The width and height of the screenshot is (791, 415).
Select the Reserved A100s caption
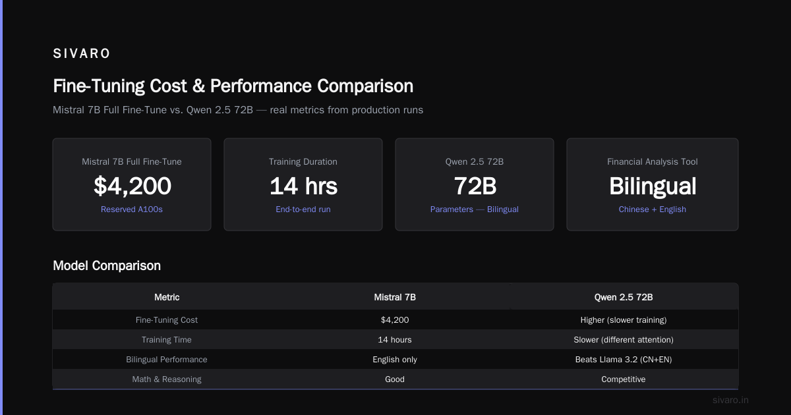tap(132, 209)
